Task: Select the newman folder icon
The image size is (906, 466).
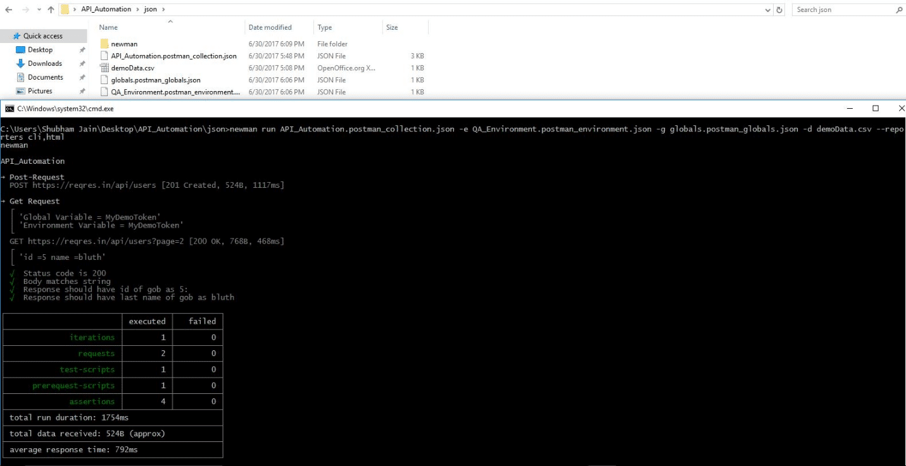Action: coord(105,44)
